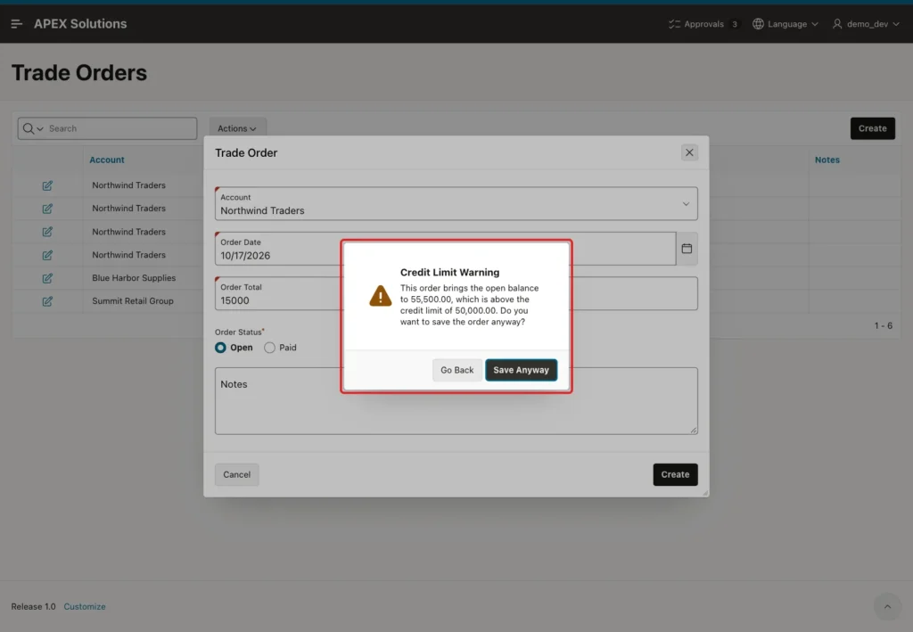Screen dimensions: 913x632
Task: Click the Release 1.0 footer text
Action: 33,606
